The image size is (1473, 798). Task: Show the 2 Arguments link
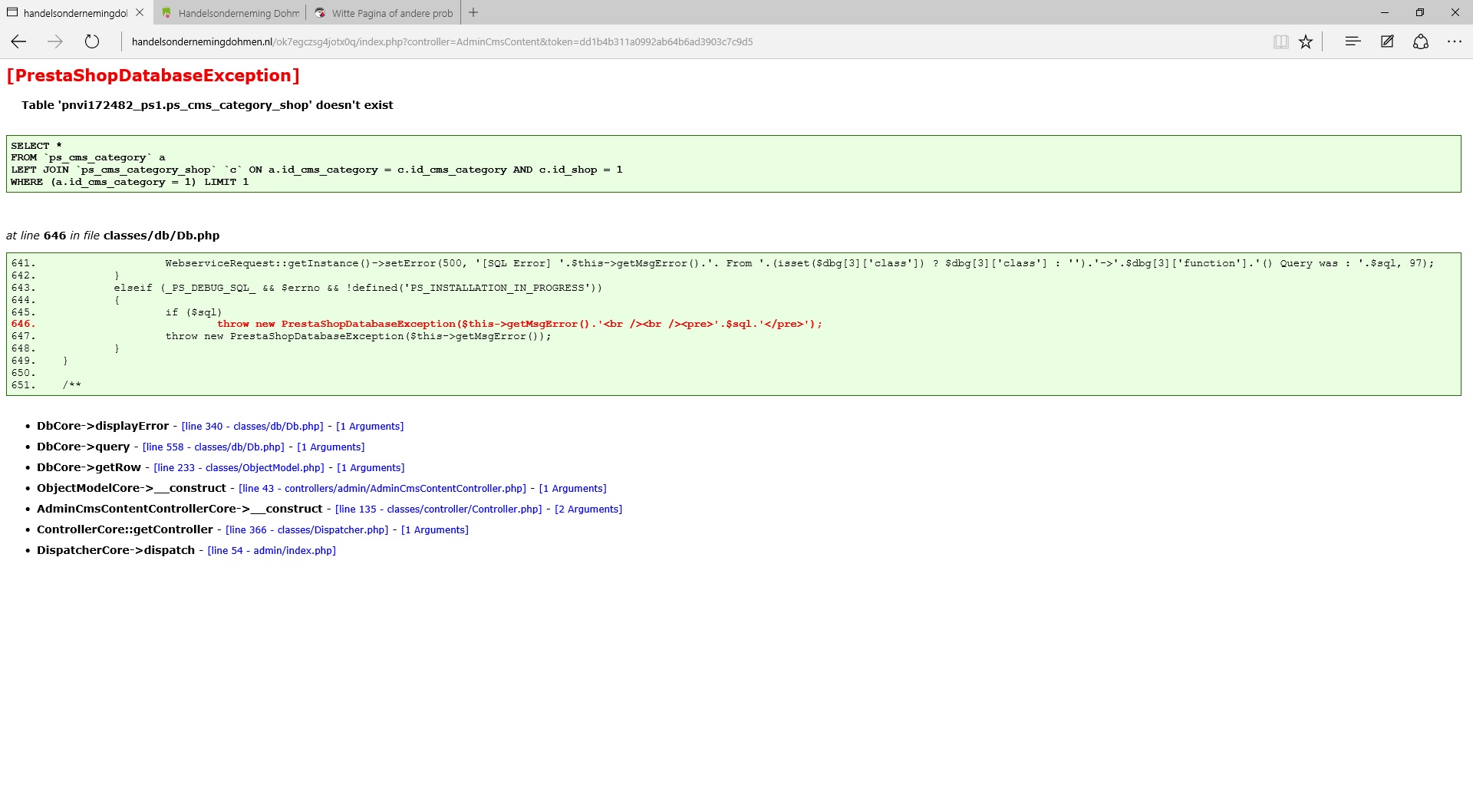(588, 509)
